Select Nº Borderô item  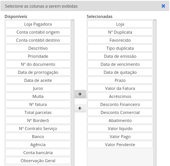pyautogui.click(x=38, y=120)
